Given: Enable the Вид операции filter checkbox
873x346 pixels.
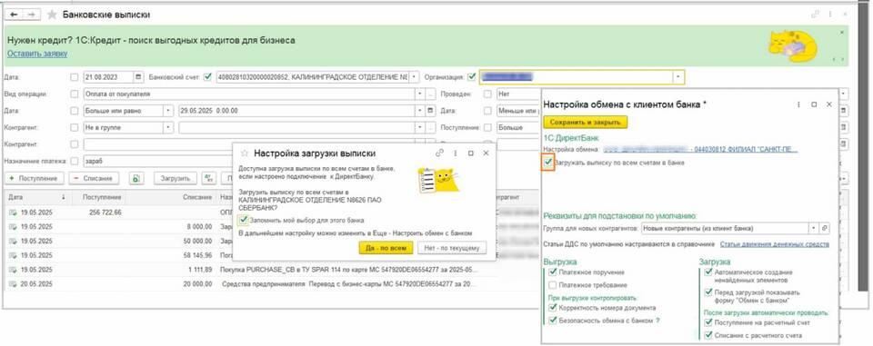Looking at the screenshot, I should point(75,94).
